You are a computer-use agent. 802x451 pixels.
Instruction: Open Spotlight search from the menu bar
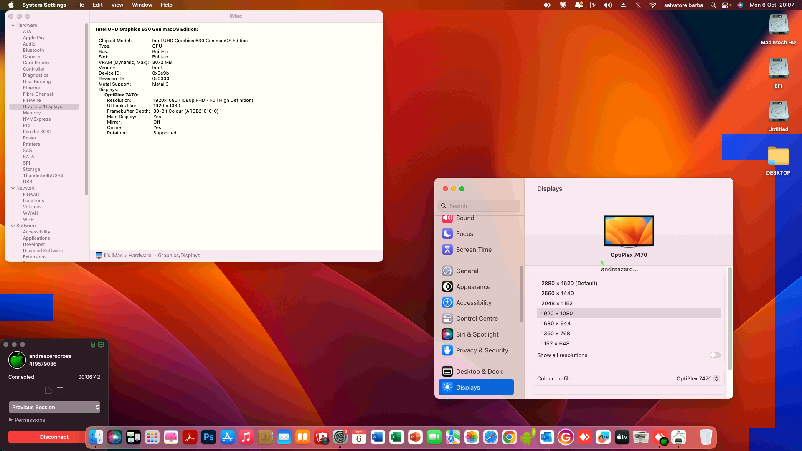(x=713, y=5)
